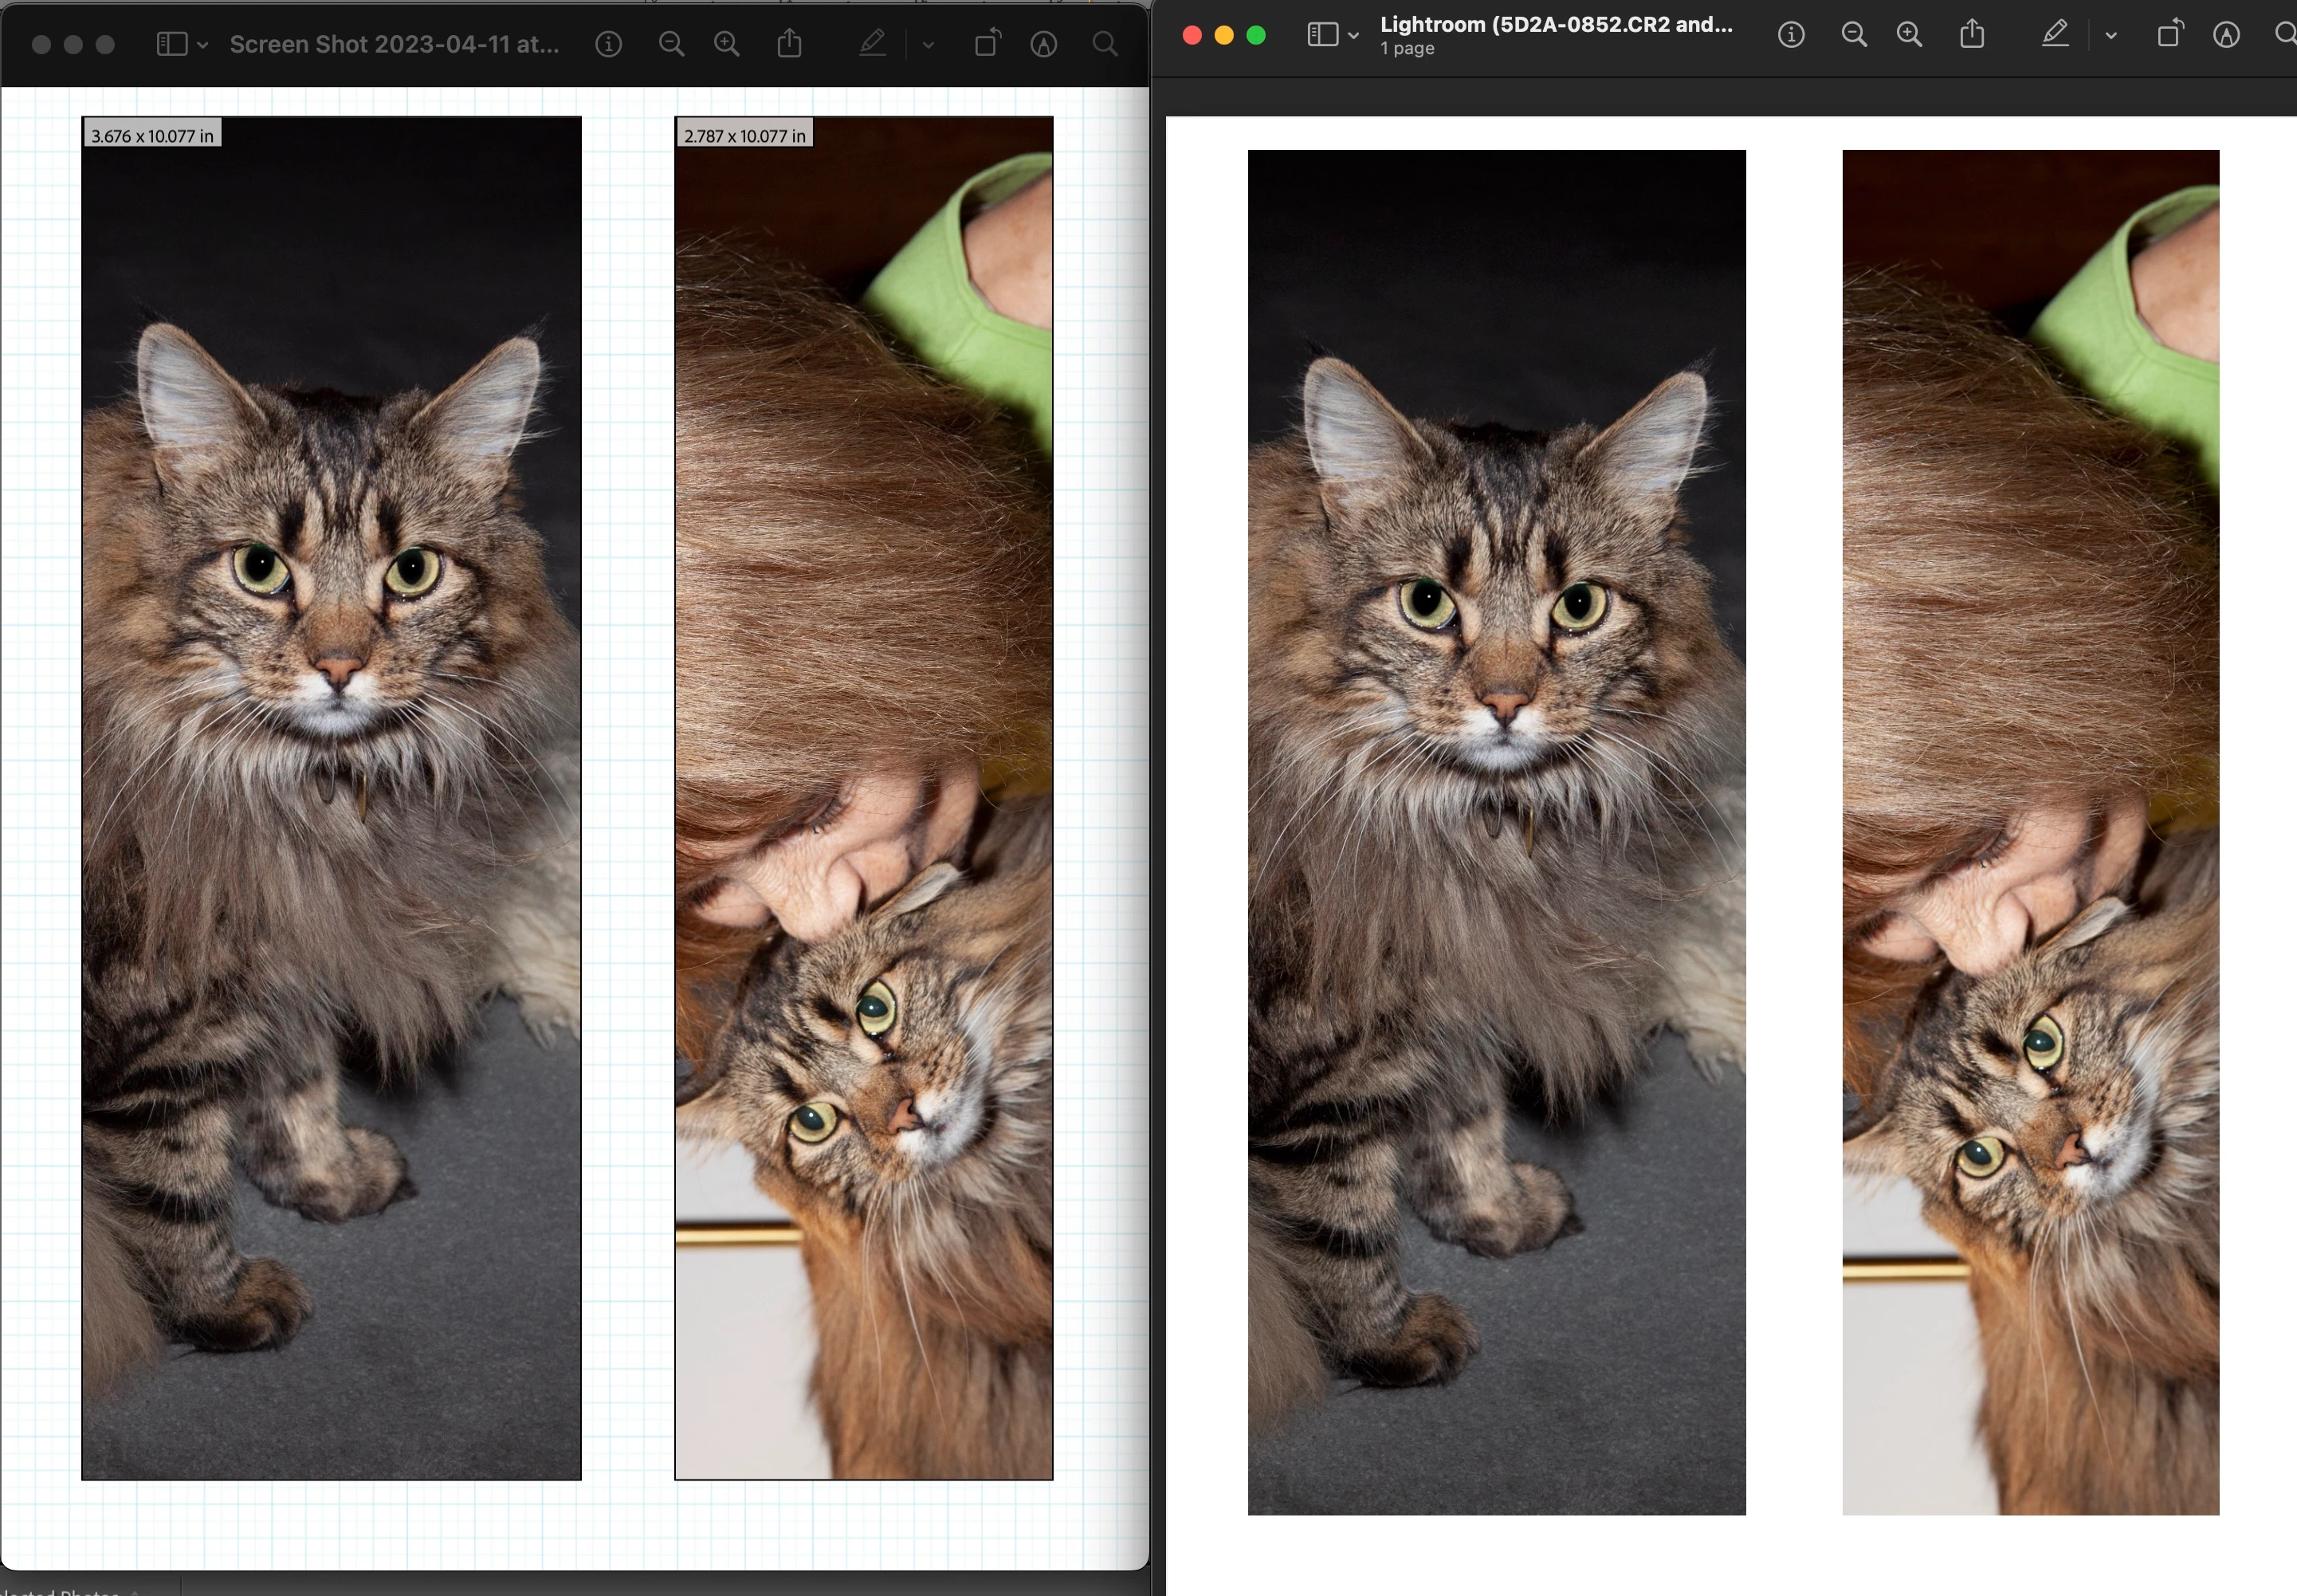Open highlight color dropdown in Lightroom window

coord(2111,35)
